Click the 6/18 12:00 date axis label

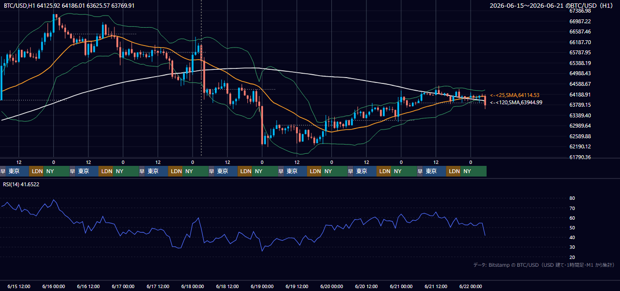tap(228, 286)
